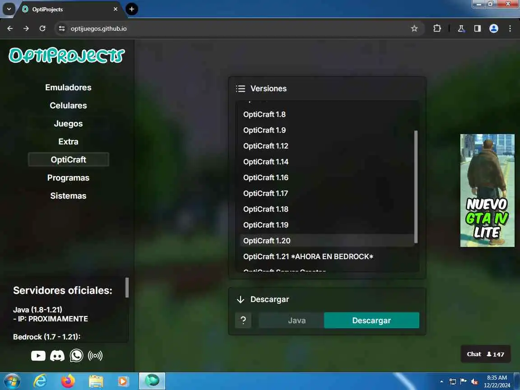Screen dimensions: 520x390
Task: Switch to the active taskbar browser window
Action: (x=152, y=381)
